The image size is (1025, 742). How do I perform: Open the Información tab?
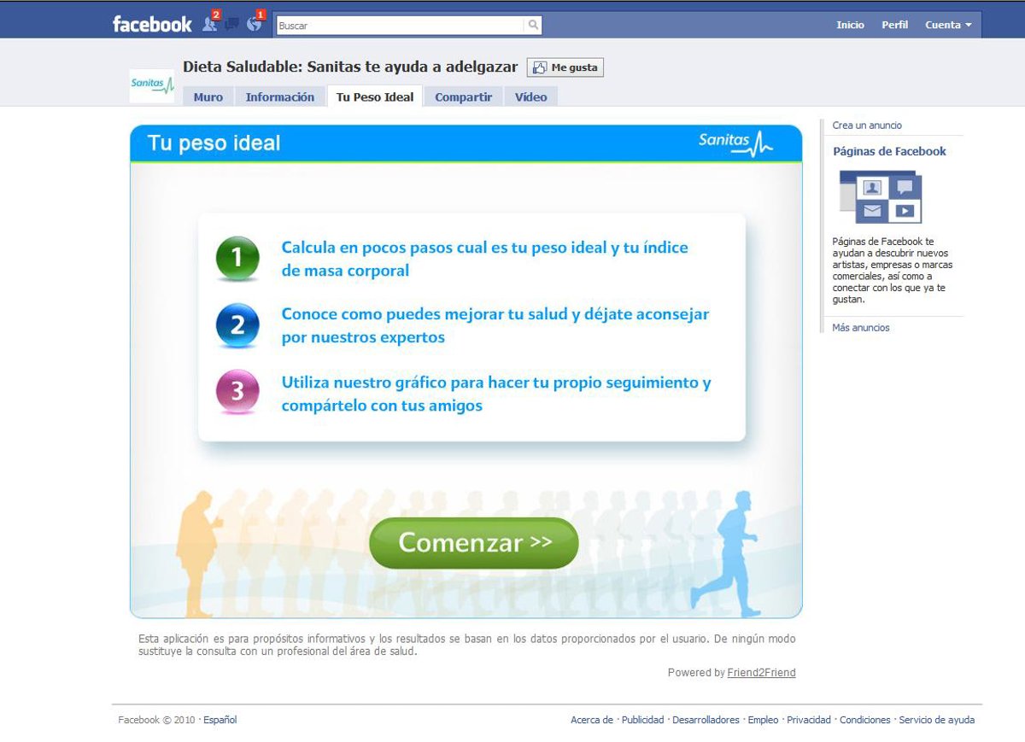tap(279, 97)
